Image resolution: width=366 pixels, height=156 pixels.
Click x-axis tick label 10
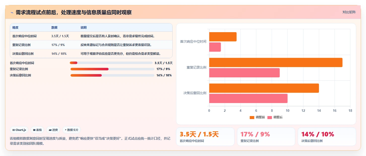287,111
